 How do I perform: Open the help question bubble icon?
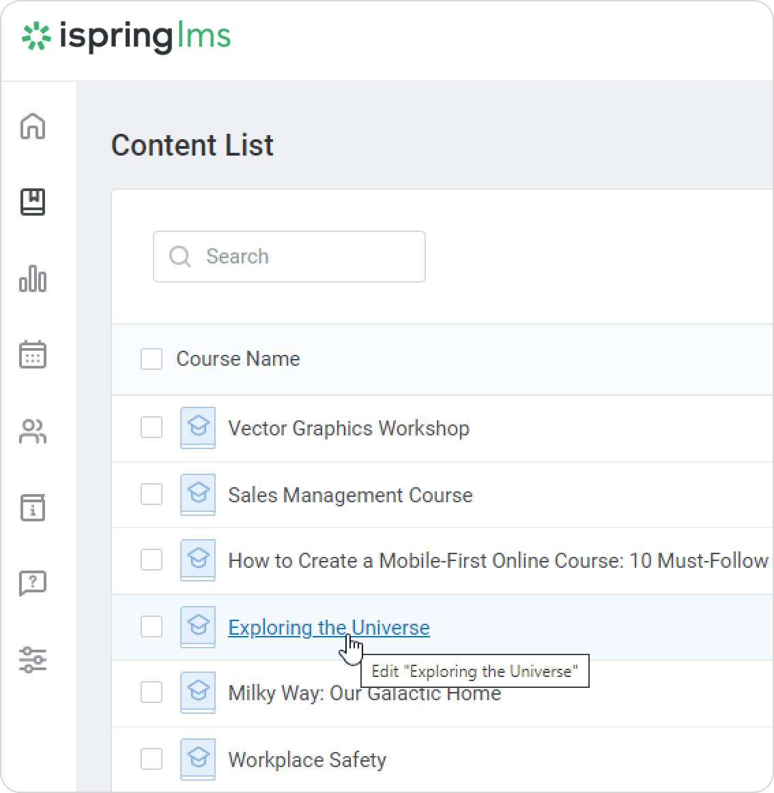[x=33, y=583]
